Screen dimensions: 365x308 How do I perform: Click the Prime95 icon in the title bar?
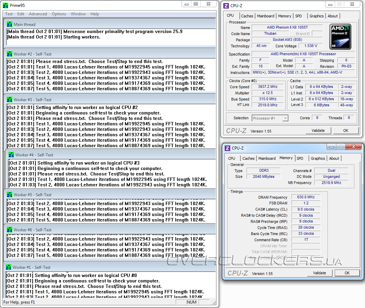click(6, 5)
